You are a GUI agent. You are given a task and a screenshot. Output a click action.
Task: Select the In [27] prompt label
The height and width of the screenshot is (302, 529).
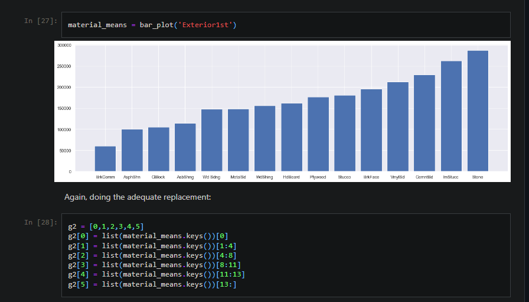[41, 21]
